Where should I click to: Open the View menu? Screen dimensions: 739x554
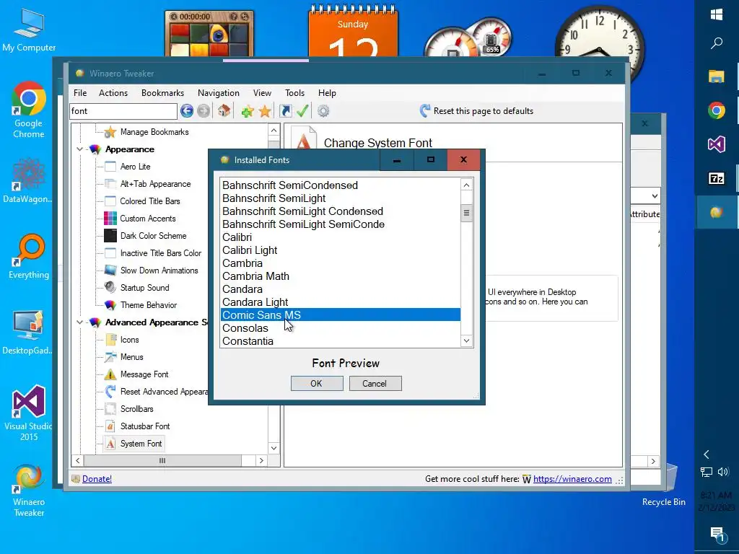(262, 93)
